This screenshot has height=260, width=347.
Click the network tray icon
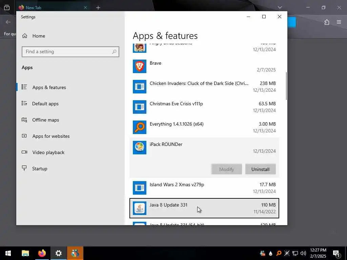(x=295, y=253)
